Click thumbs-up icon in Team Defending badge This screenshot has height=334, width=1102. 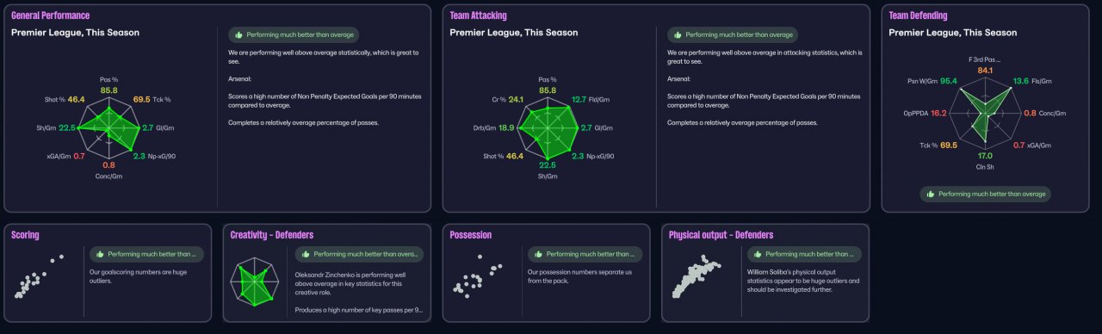tap(931, 195)
